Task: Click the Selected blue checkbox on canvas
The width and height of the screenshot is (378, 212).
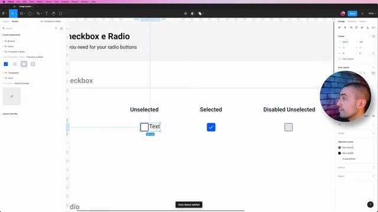Action: pyautogui.click(x=211, y=127)
